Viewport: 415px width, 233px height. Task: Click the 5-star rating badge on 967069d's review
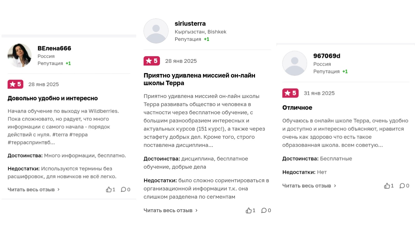[290, 93]
